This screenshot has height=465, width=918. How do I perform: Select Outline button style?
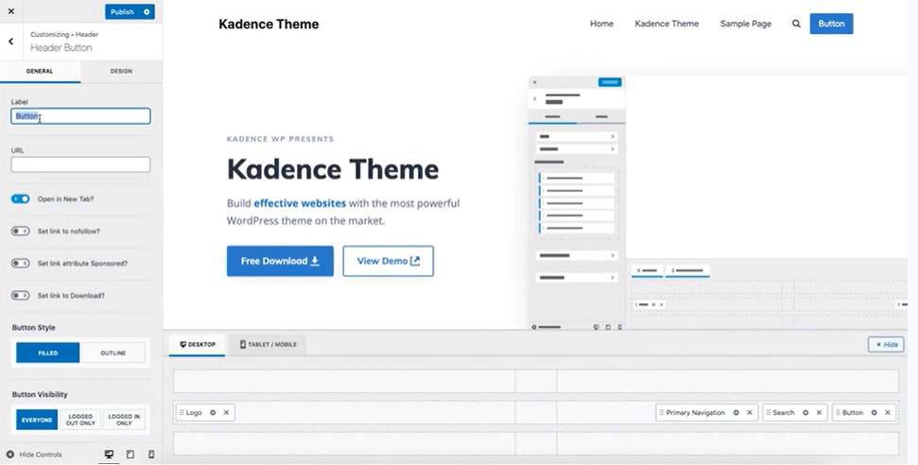point(113,353)
